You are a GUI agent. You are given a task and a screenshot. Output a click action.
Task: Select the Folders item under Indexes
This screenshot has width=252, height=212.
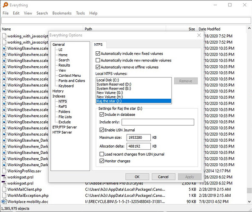tap(64, 112)
